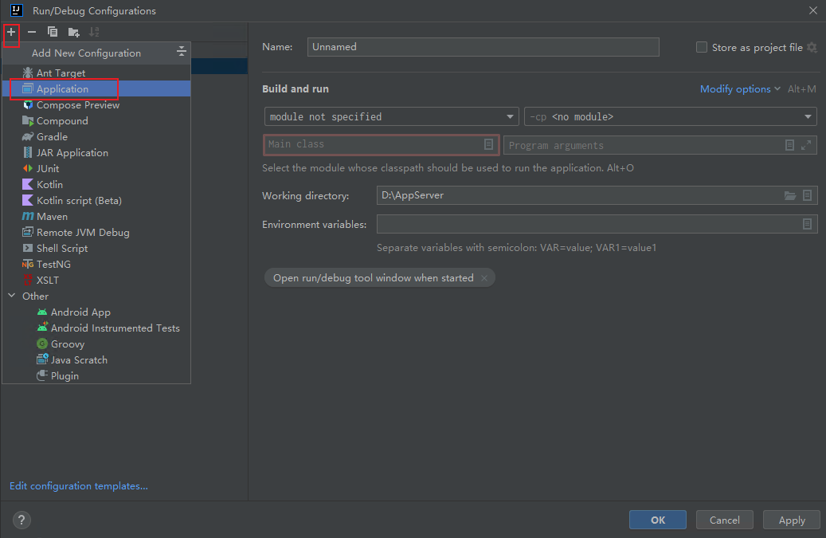Collapse the Add New Configuration popup list
The height and width of the screenshot is (538, 826).
(182, 51)
